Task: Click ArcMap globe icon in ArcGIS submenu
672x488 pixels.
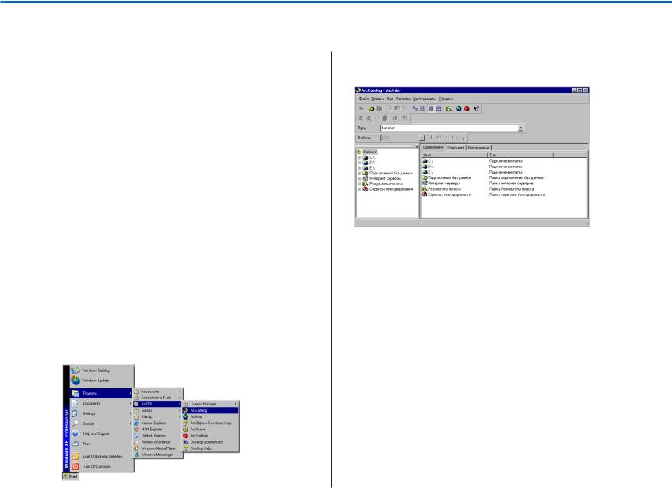Action: click(186, 416)
